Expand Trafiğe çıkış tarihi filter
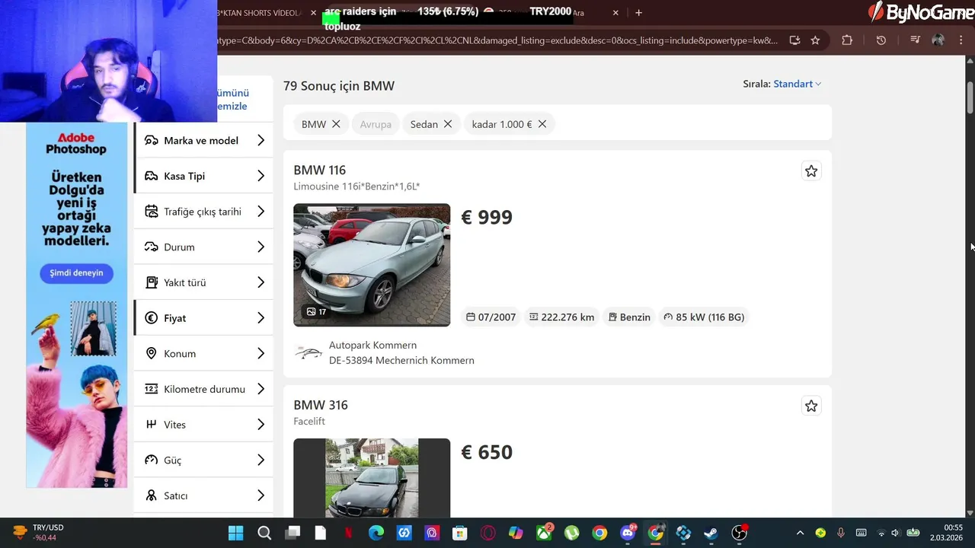The width and height of the screenshot is (975, 548). (203, 212)
